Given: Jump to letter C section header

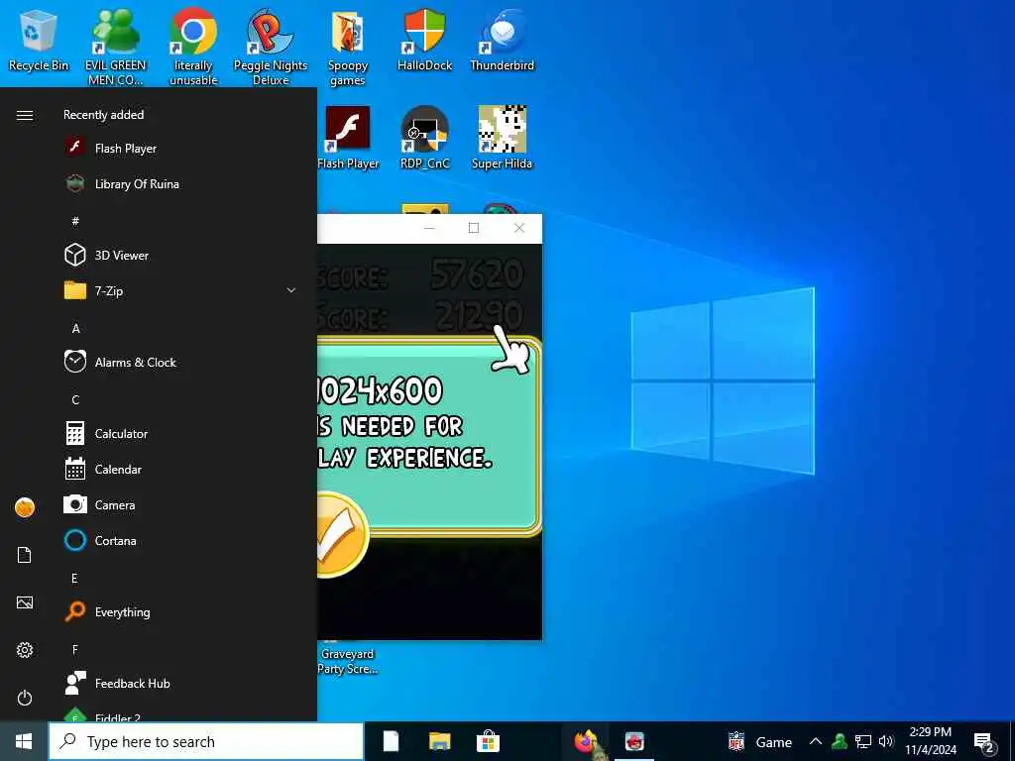Looking at the screenshot, I should 75,399.
